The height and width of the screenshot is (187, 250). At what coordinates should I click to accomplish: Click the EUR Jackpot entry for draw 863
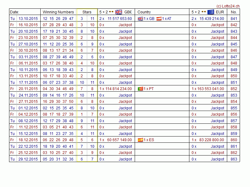pos(217,159)
